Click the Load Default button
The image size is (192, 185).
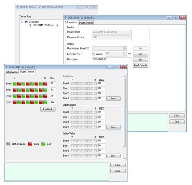141,65
